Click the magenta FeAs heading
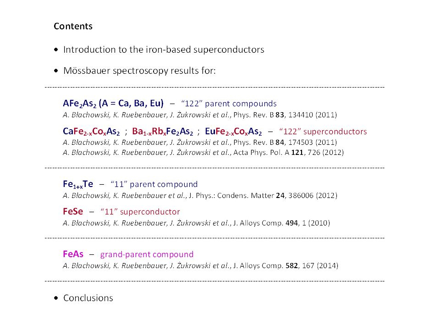 point(73,254)
